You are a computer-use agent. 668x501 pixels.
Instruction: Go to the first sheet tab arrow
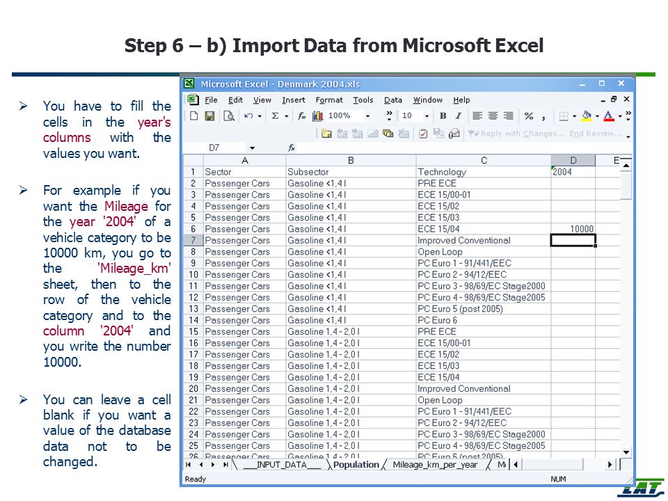[x=189, y=465]
